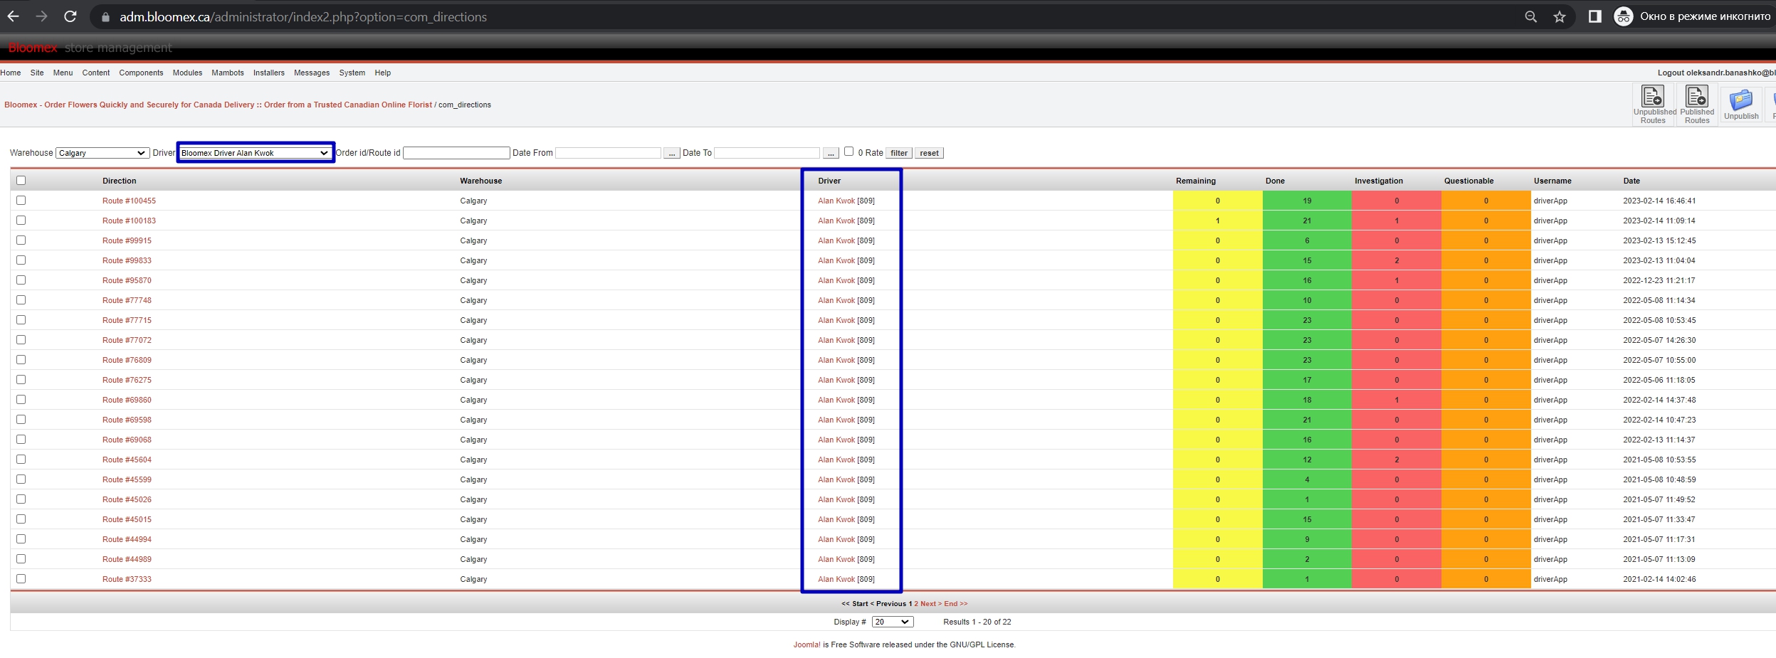Click the Unpublish folder icon
The width and height of the screenshot is (1776, 658).
[1741, 105]
